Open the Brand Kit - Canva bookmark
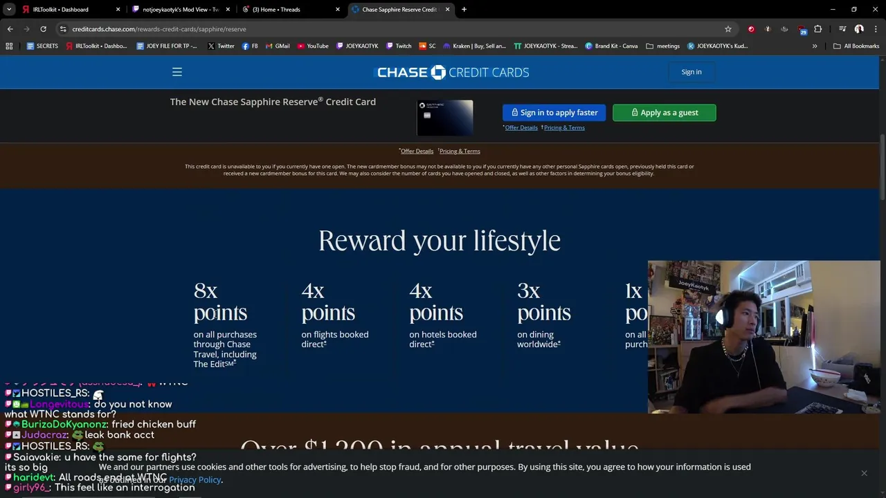Viewport: 886px width, 498px height. [x=611, y=46]
